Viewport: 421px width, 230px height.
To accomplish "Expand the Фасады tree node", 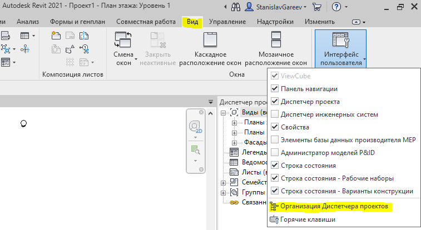I will click(x=234, y=143).
